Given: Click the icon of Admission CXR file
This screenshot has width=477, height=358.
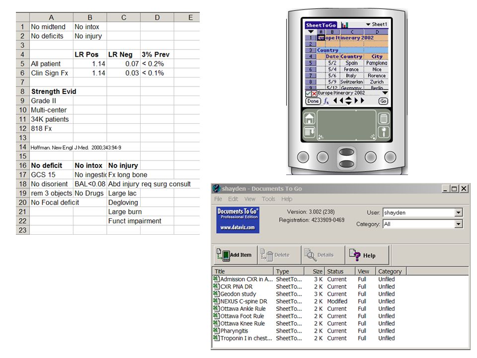Looking at the screenshot, I should click(216, 279).
